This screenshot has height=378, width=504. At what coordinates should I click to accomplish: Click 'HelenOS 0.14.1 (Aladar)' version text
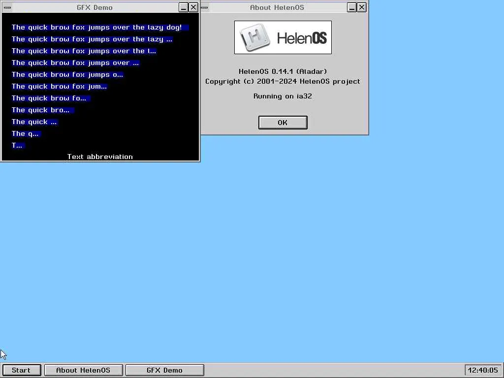[x=283, y=71]
